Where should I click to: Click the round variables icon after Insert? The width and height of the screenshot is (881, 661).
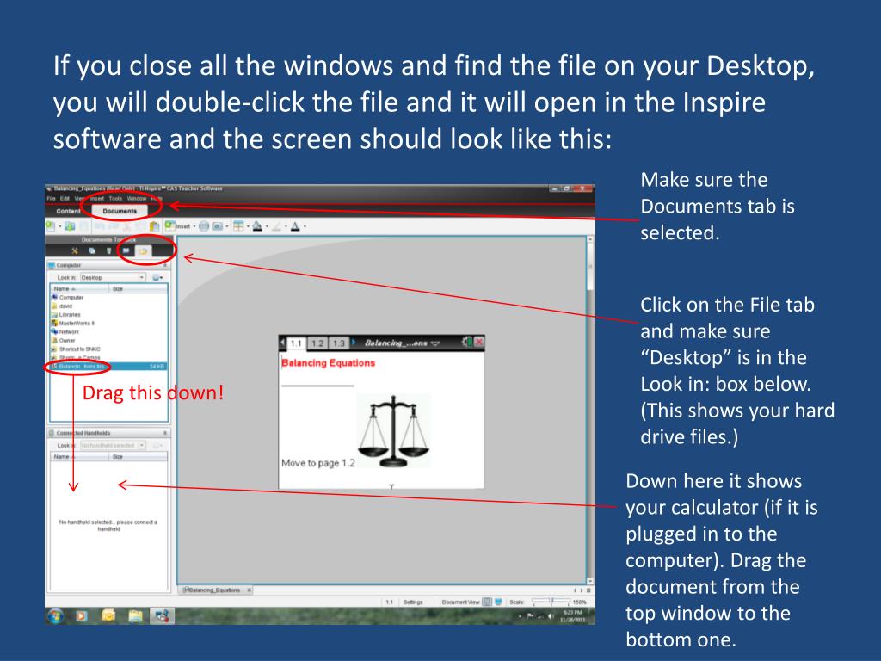(204, 226)
